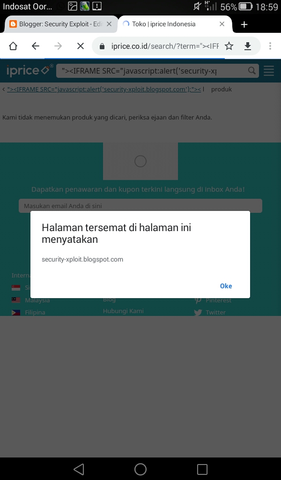This screenshot has width=281, height=480.
Task: Tap the iprice search magnifier icon
Action: (x=251, y=71)
